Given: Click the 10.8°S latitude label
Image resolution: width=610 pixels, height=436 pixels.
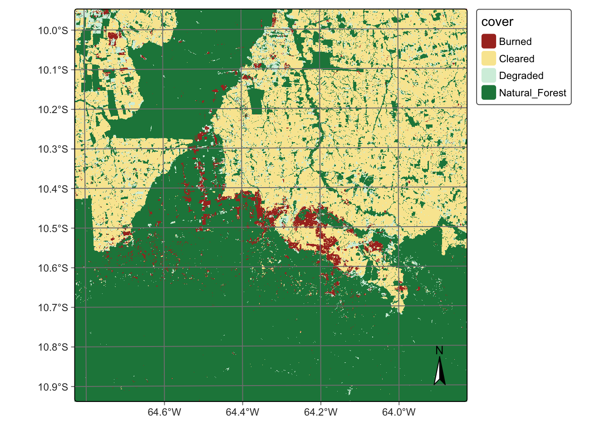Looking at the screenshot, I should coord(53,347).
